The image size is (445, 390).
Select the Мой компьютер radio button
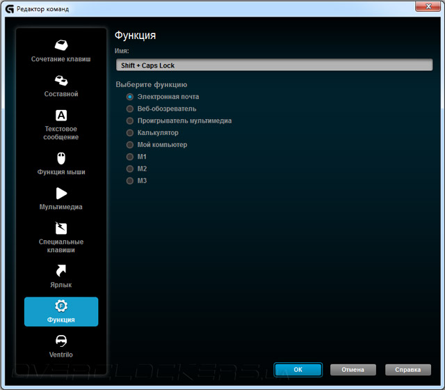130,145
